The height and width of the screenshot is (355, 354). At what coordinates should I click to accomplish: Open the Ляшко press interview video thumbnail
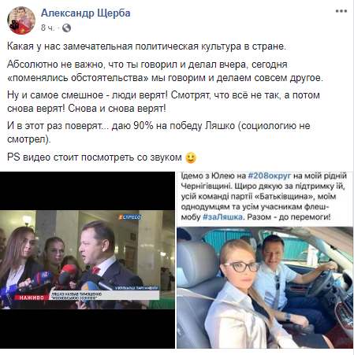(x=88, y=260)
